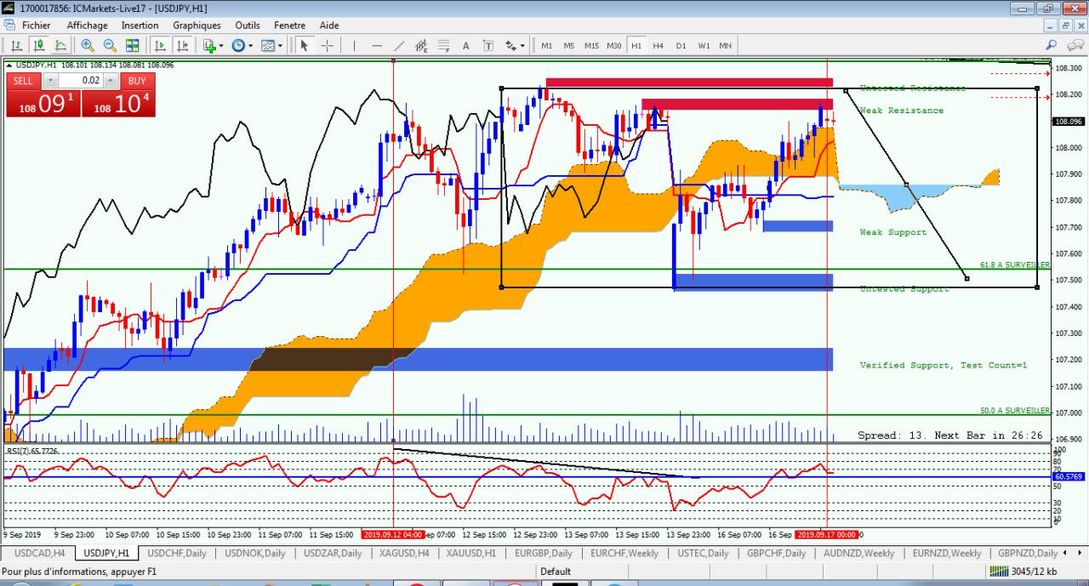The image size is (1089, 586).
Task: Switch to line chart type
Action: tap(60, 45)
